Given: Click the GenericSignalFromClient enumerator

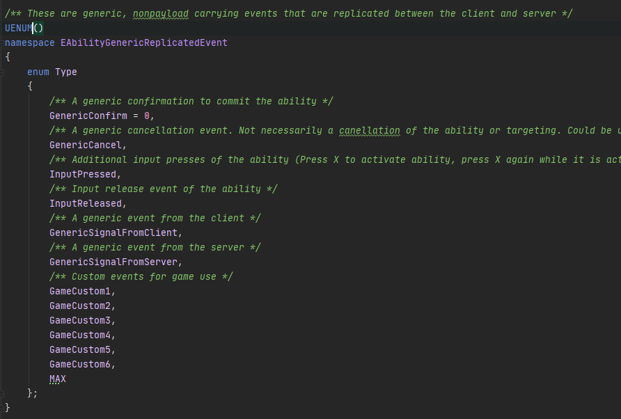Looking at the screenshot, I should click(113, 233).
